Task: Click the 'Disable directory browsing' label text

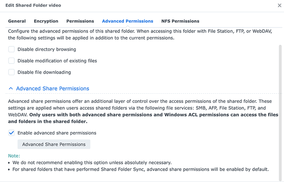Action: pyautogui.click(x=47, y=49)
